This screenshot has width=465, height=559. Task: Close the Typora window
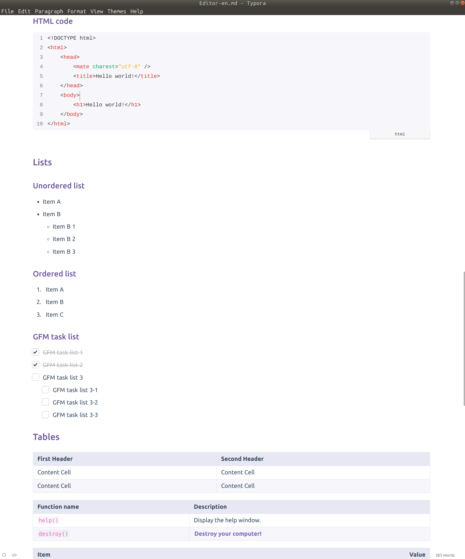point(463,3)
